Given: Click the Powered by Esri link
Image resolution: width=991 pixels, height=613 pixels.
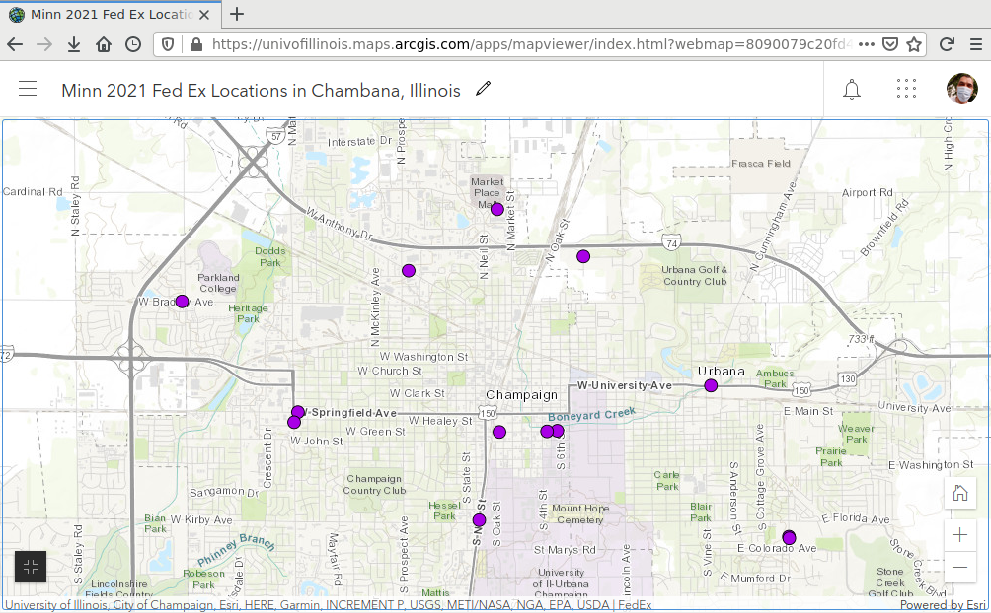Looking at the screenshot, I should [942, 605].
